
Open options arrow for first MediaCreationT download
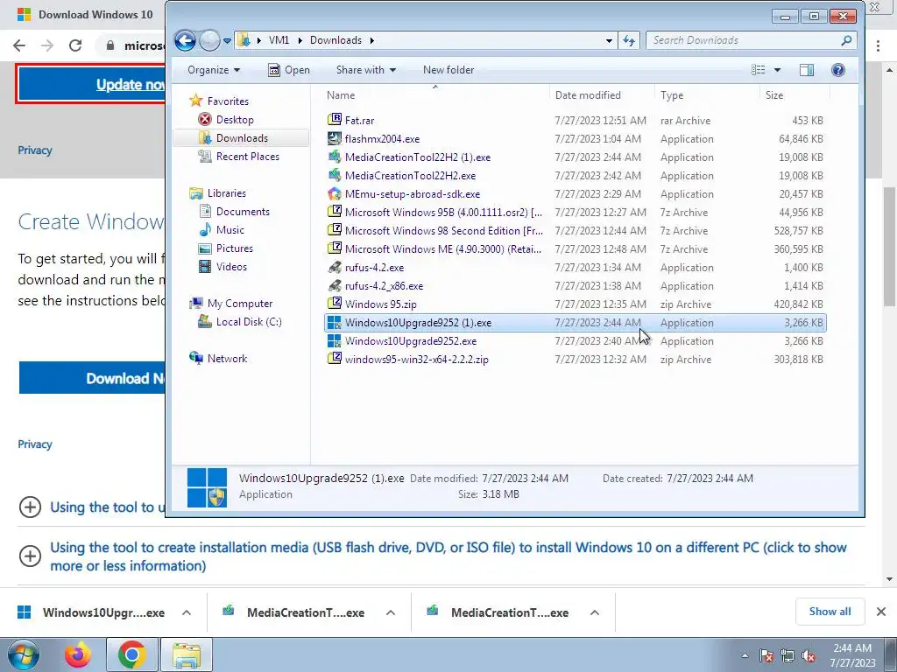pyautogui.click(x=391, y=612)
